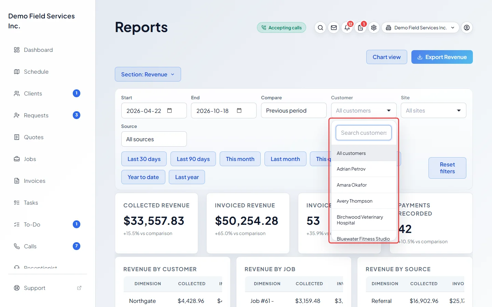Viewport: 492px width, 307px height.
Task: Open the clipboard tasks icon with badge 1
Action: pos(360,28)
